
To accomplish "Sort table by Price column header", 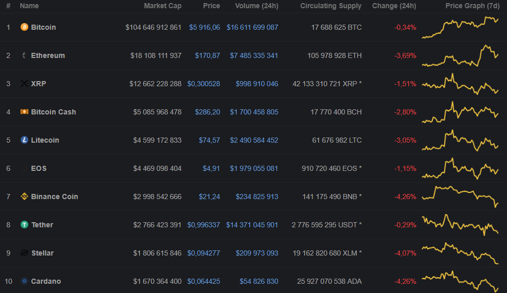I will [x=212, y=6].
